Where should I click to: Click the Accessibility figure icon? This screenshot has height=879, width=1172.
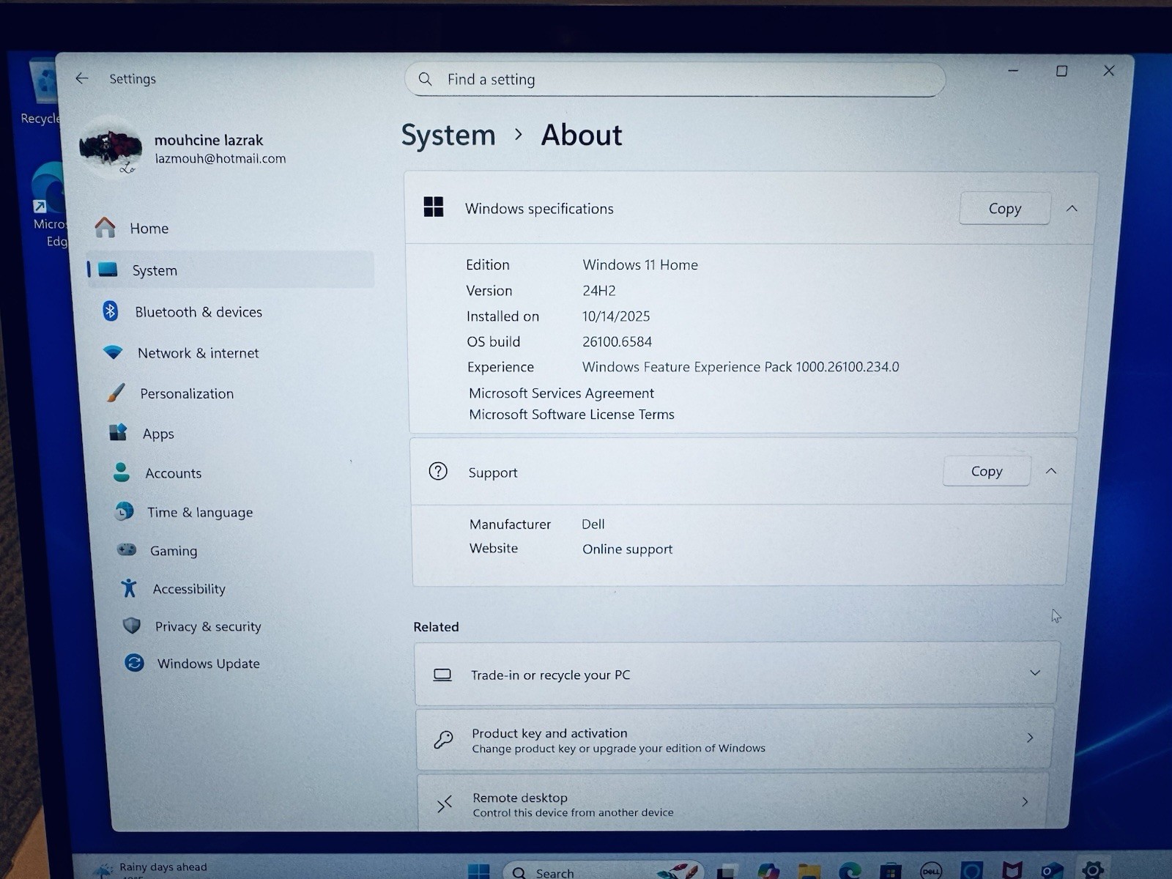130,587
